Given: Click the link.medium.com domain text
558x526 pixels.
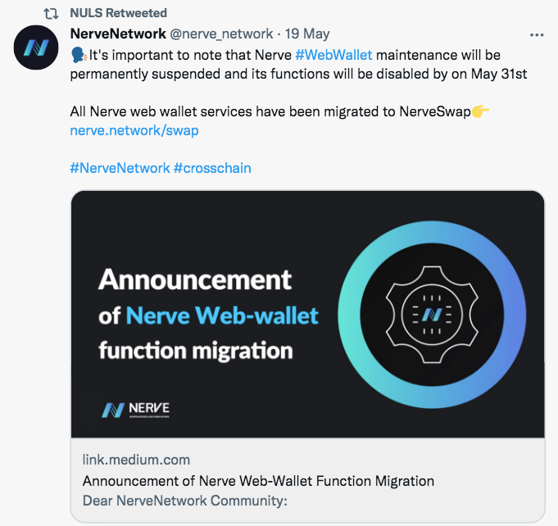Looking at the screenshot, I should coord(136,460).
